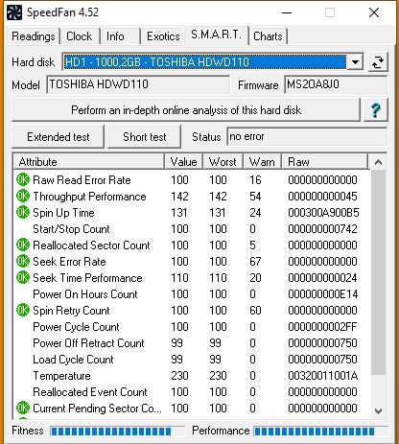Click the attribute list scrollbar thumb
Viewport: 399px width, 444px height.
(379, 272)
